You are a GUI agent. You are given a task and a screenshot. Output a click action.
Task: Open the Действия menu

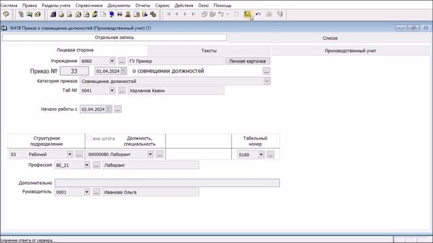[x=184, y=5]
